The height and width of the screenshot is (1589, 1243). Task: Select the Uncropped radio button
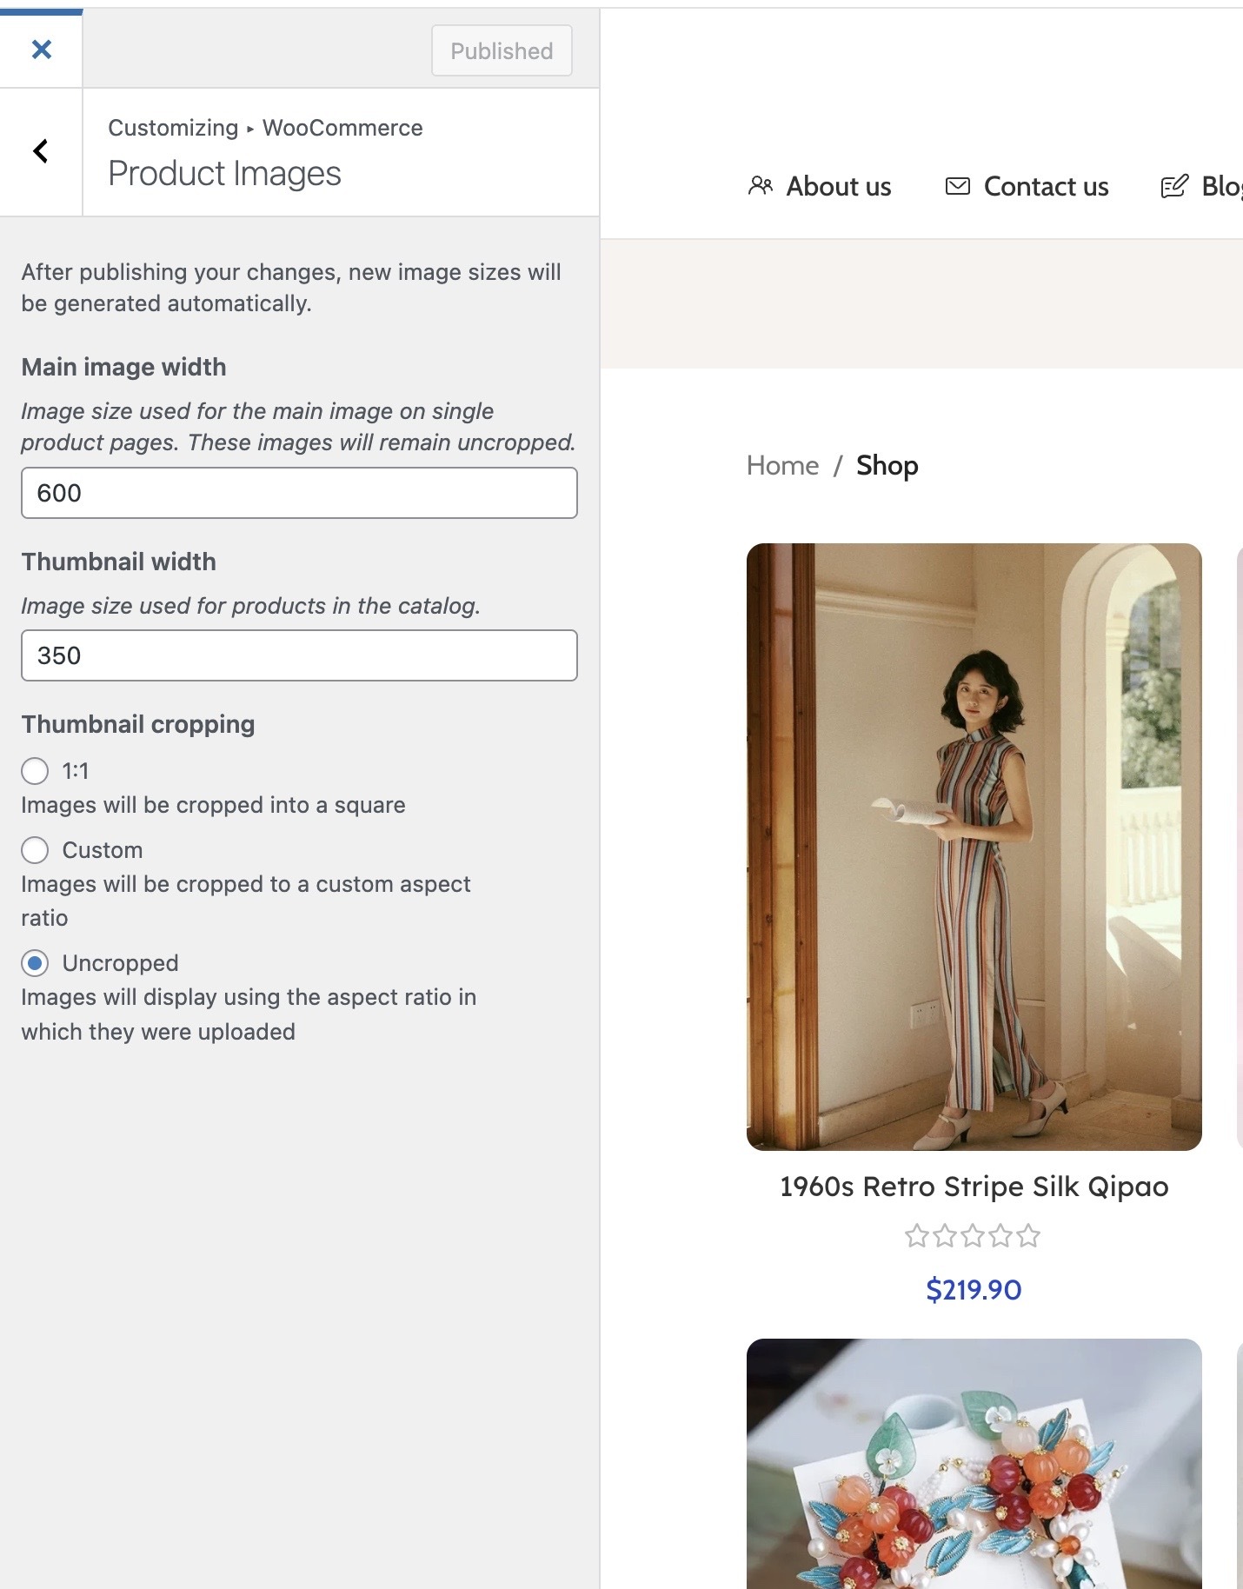click(35, 963)
